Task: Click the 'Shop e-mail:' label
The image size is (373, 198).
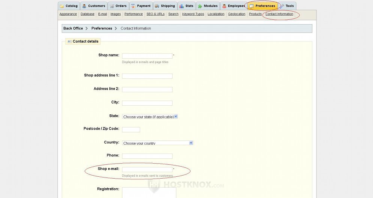Action: coord(109,169)
